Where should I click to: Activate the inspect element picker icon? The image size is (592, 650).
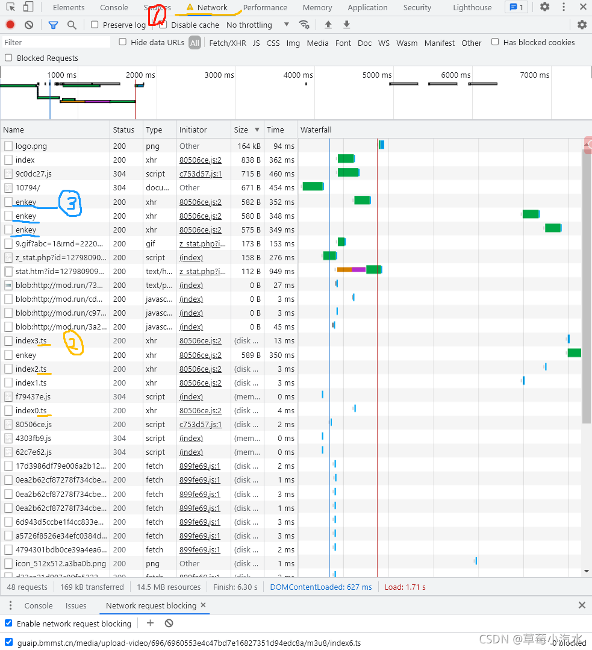[x=11, y=7]
